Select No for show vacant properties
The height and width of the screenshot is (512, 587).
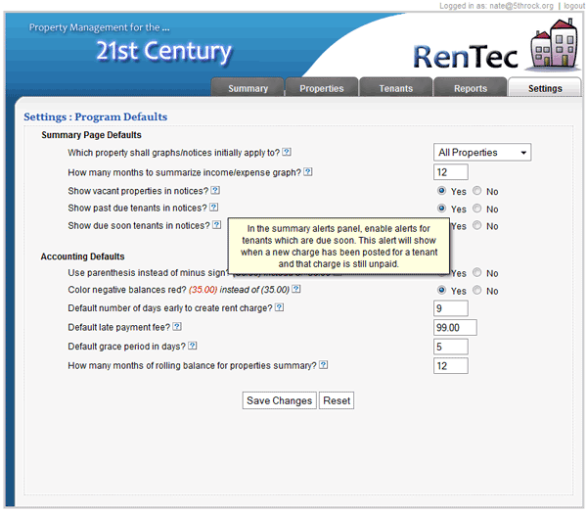click(477, 191)
